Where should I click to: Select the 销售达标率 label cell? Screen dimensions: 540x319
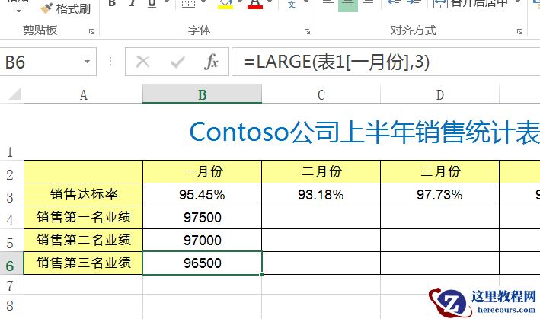(83, 195)
